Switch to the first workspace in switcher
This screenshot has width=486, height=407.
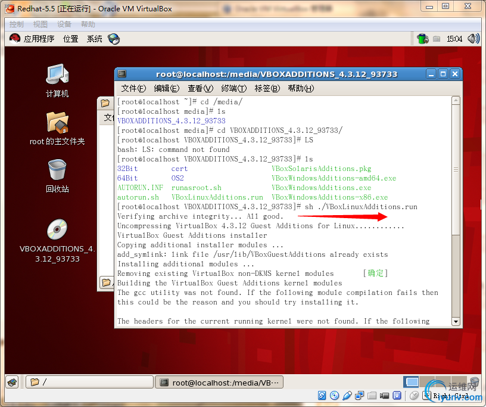pos(412,382)
